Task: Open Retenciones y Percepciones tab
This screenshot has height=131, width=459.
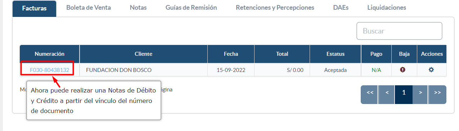Action: [275, 7]
